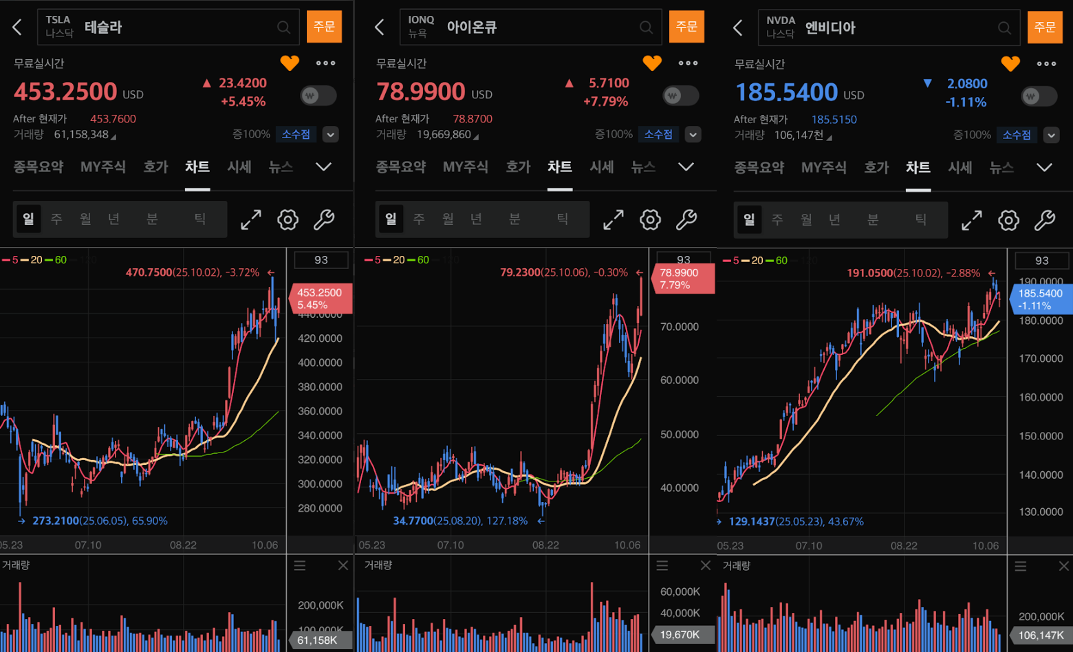This screenshot has height=652, width=1073.
Task: Tap the 소수점 badge for Nvidia
Action: tap(1017, 135)
